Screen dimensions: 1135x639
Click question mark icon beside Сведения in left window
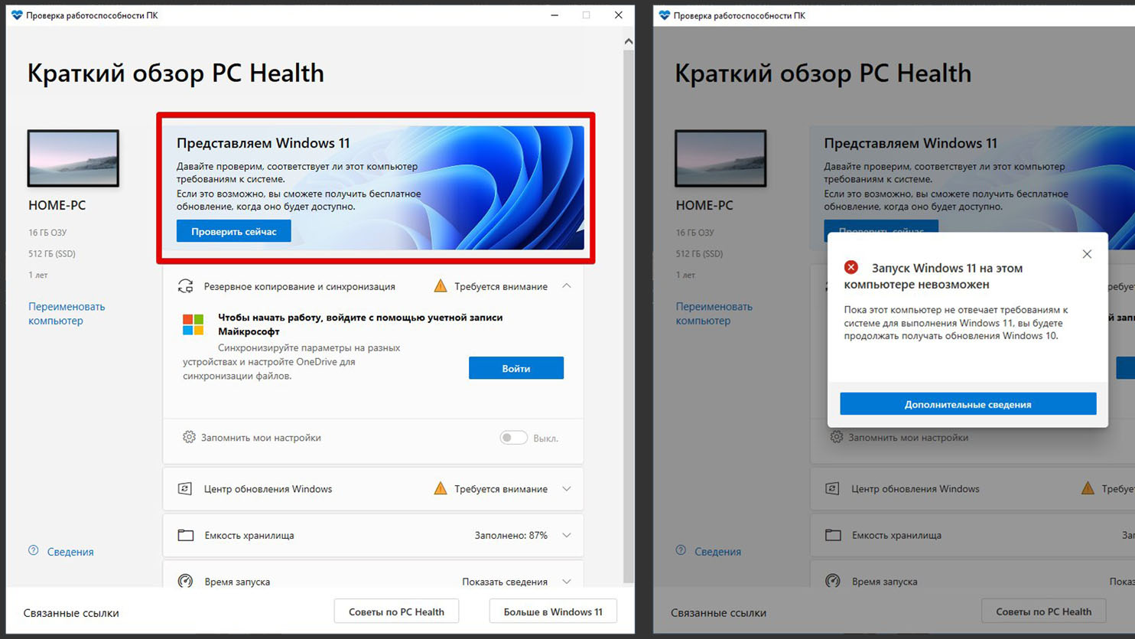(34, 550)
